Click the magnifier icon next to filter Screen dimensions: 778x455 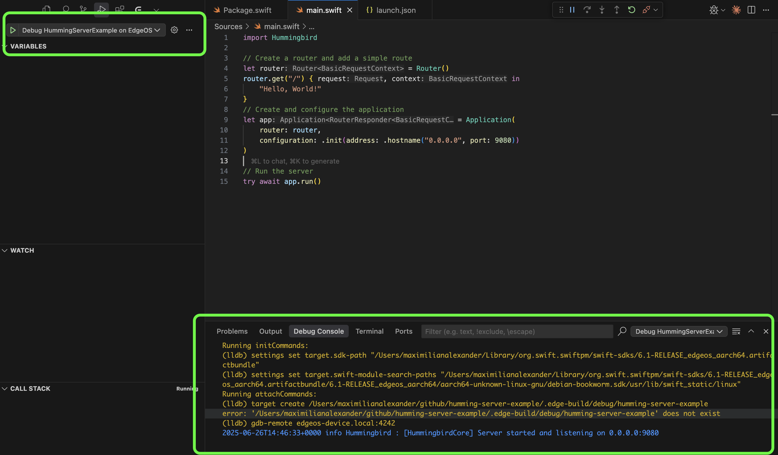[622, 331]
